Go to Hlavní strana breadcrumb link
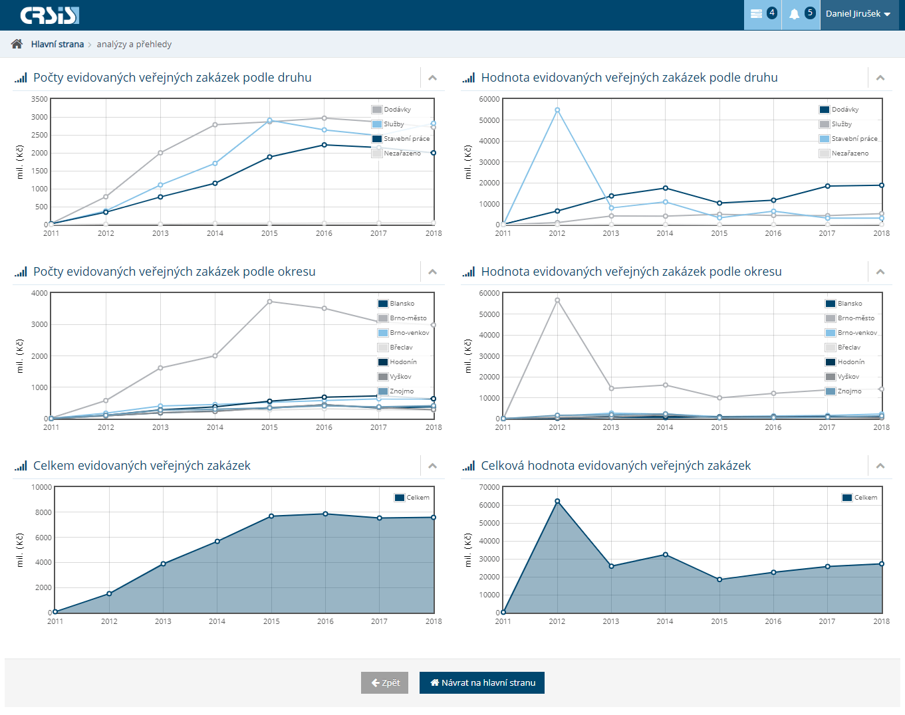This screenshot has width=905, height=715. (x=57, y=44)
